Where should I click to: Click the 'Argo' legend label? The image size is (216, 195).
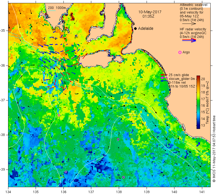click(x=186, y=52)
